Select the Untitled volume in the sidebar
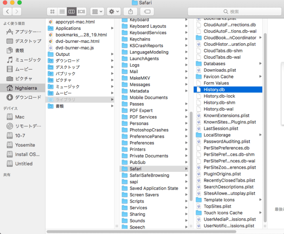Image resolution: width=284 pixels, height=234 pixels. [x=22, y=164]
